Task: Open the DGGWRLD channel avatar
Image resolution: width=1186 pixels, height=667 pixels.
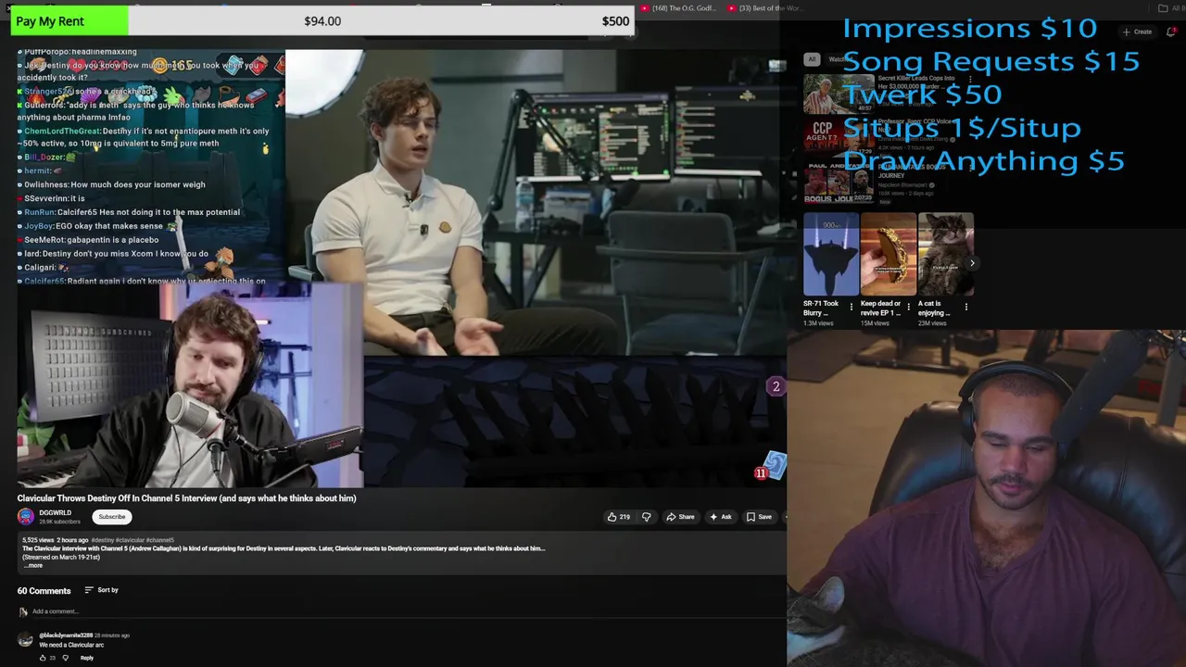Action: coord(26,517)
